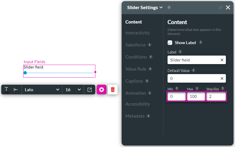Click the open-in-new-window icon in toolbar
Screen dimensions: 235x147
[x=90, y=89]
